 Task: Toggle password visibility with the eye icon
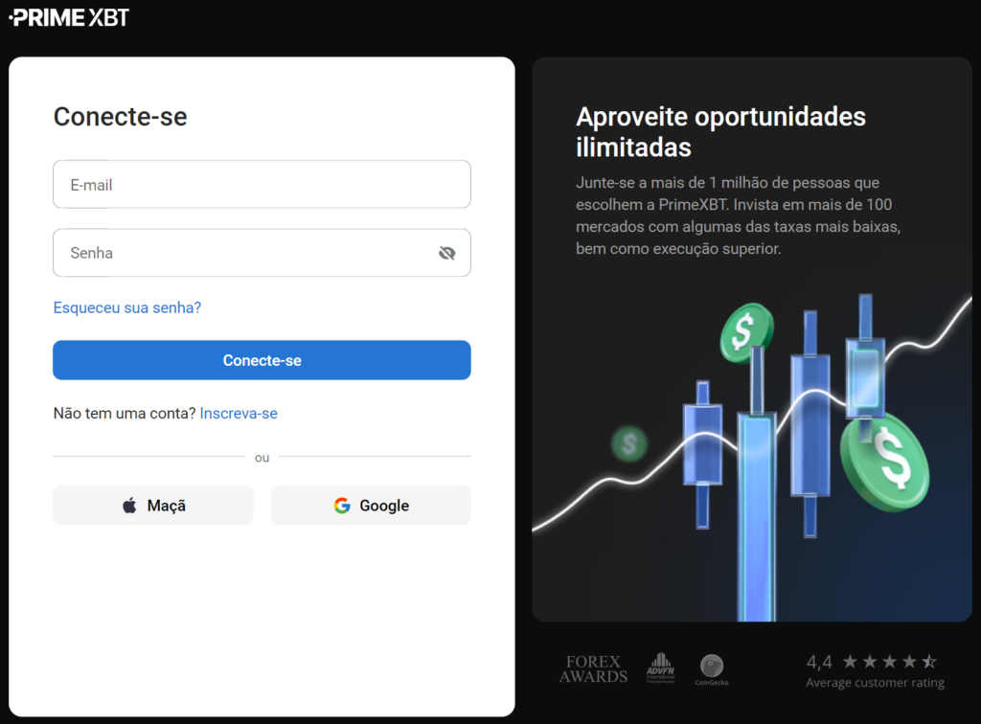[x=446, y=253]
